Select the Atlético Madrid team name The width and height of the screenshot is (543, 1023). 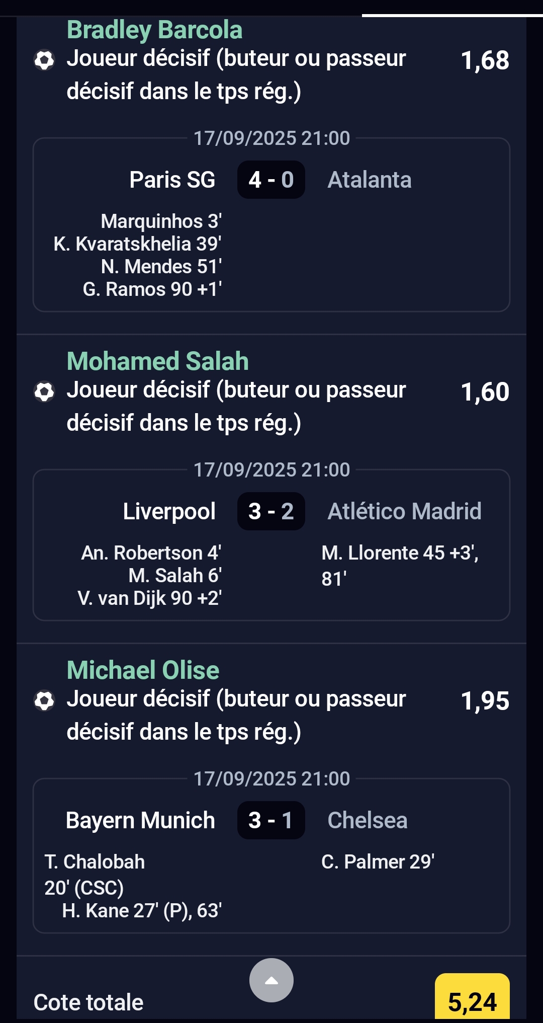click(x=404, y=511)
